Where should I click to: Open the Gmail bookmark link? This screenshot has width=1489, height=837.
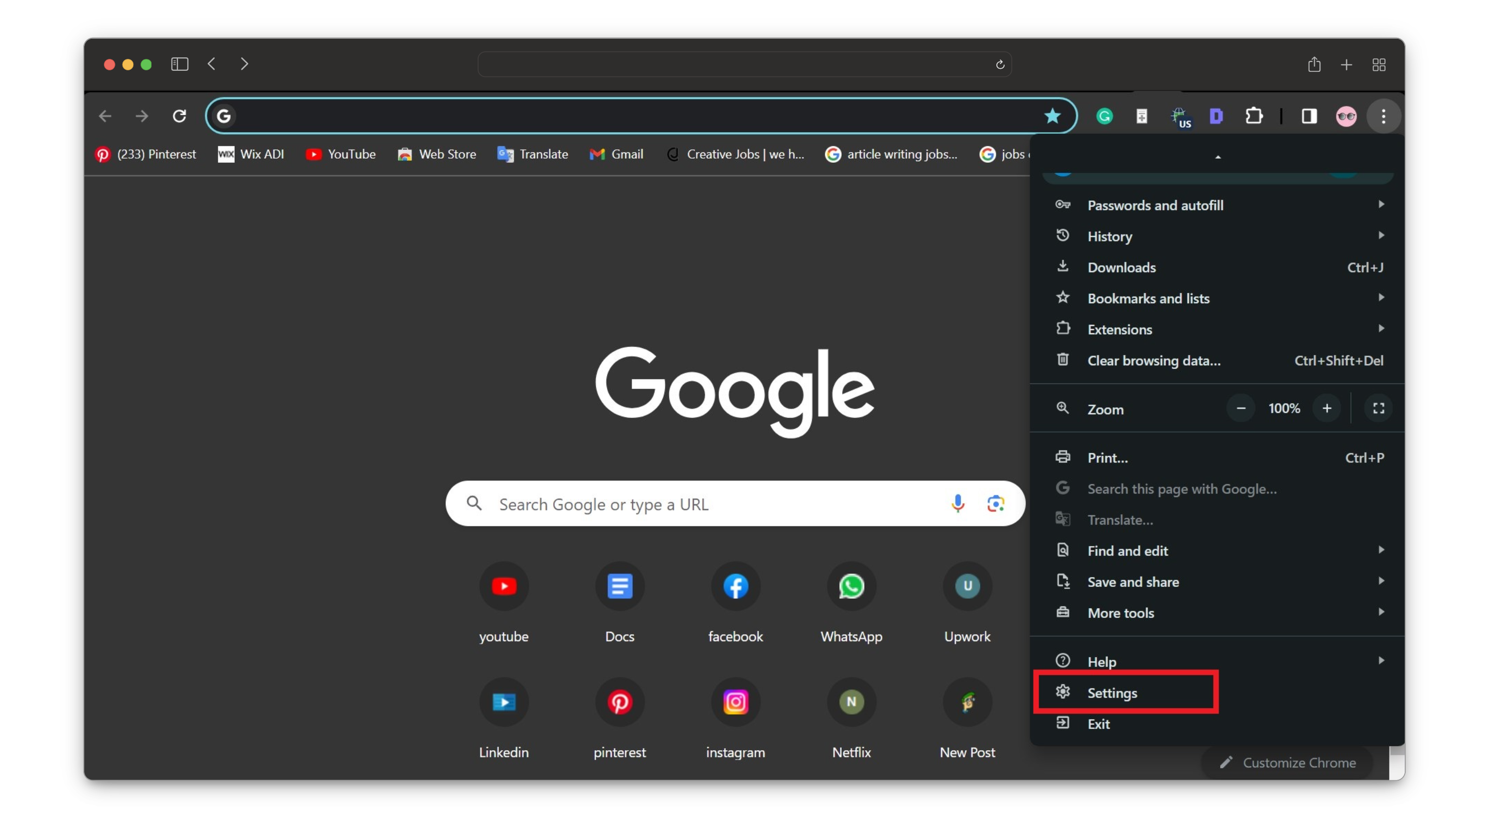[x=616, y=154]
